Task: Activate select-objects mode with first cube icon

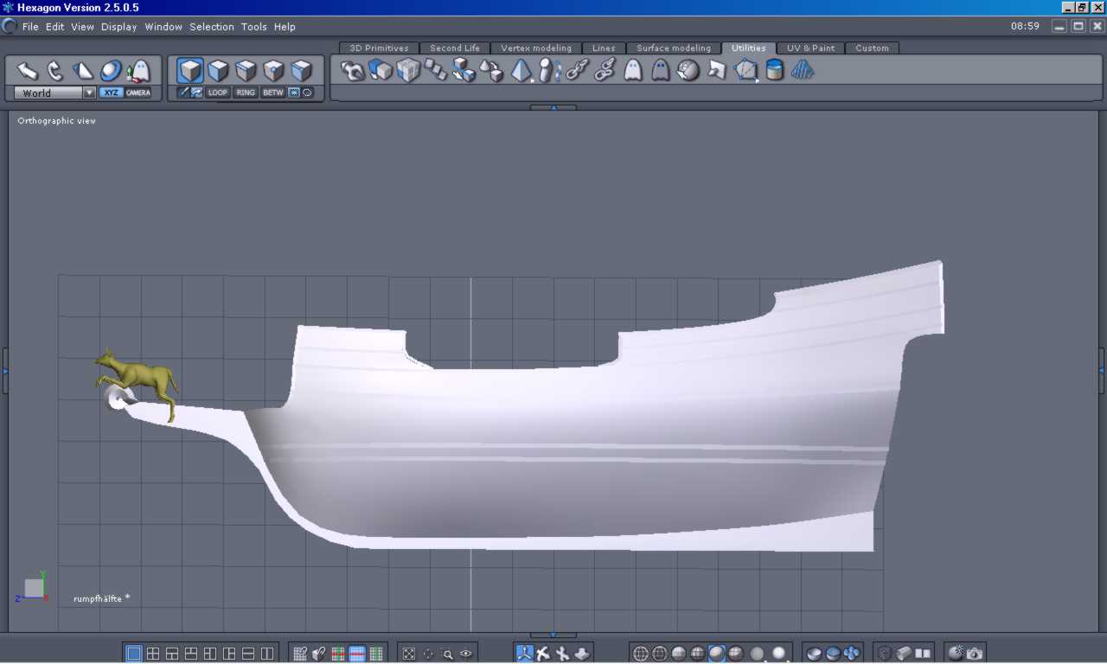Action: point(190,70)
